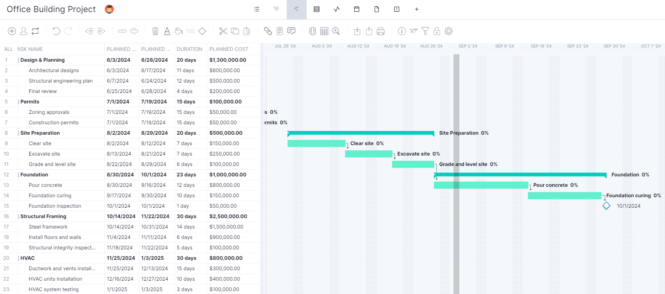Collapse the Permits group
This screenshot has height=294, width=665.
[19, 102]
